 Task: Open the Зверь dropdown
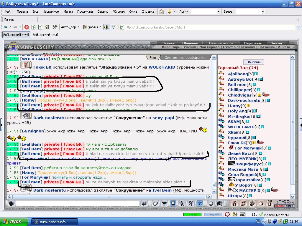coord(263,11)
